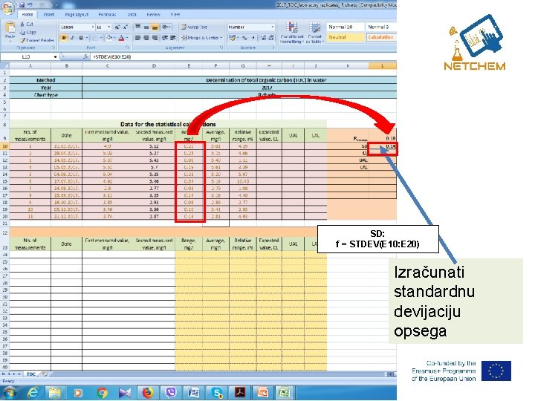Open Conditional Formatting menu
Screen dimensions: 535x401
coord(292,33)
